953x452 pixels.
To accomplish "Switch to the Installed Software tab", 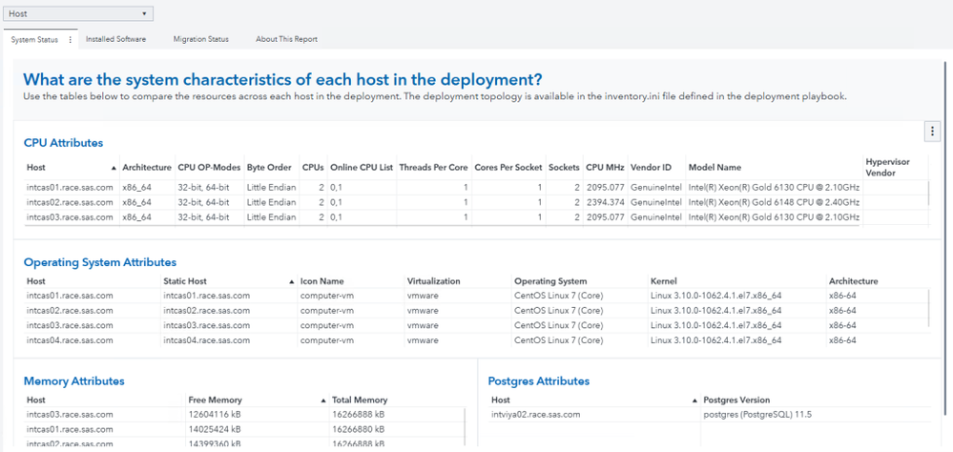I will click(x=115, y=40).
